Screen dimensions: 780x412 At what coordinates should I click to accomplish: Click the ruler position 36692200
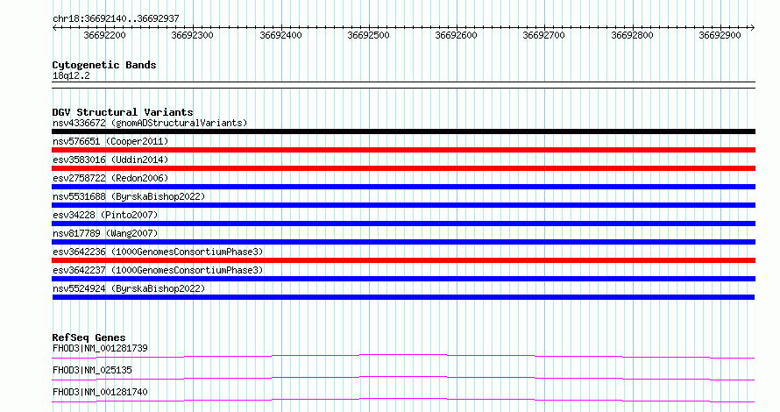pyautogui.click(x=104, y=35)
